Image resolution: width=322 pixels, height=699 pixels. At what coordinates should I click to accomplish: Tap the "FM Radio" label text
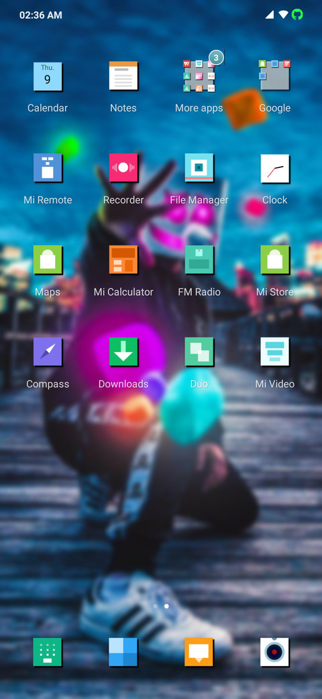click(199, 292)
